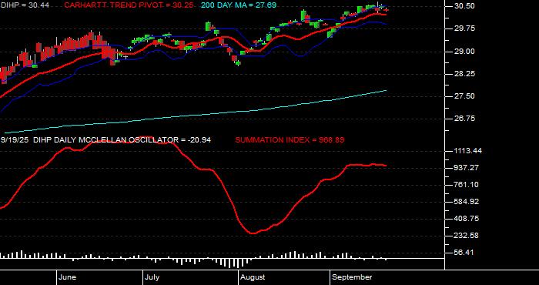The height and width of the screenshot is (285, 539).
Task: Click the 584.92 summation axis value
Action: click(466, 202)
